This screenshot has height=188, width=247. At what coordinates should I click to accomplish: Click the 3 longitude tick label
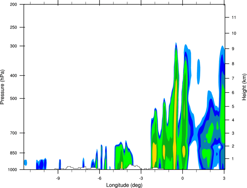coord(224,178)
